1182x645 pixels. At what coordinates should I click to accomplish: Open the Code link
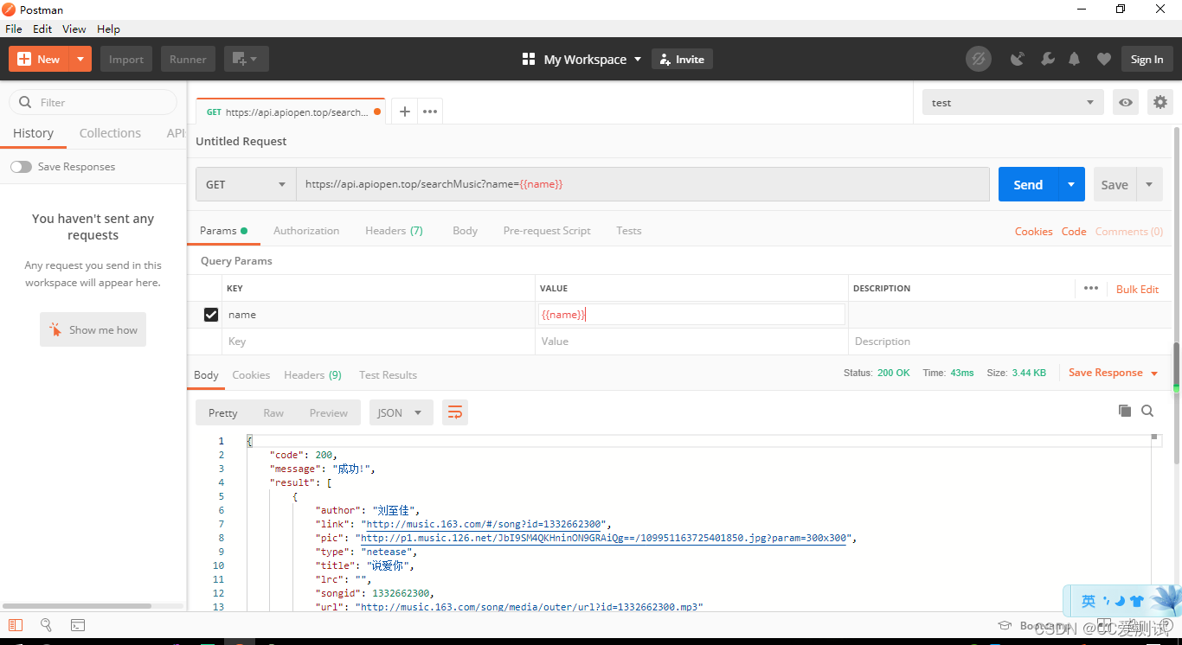(1074, 231)
